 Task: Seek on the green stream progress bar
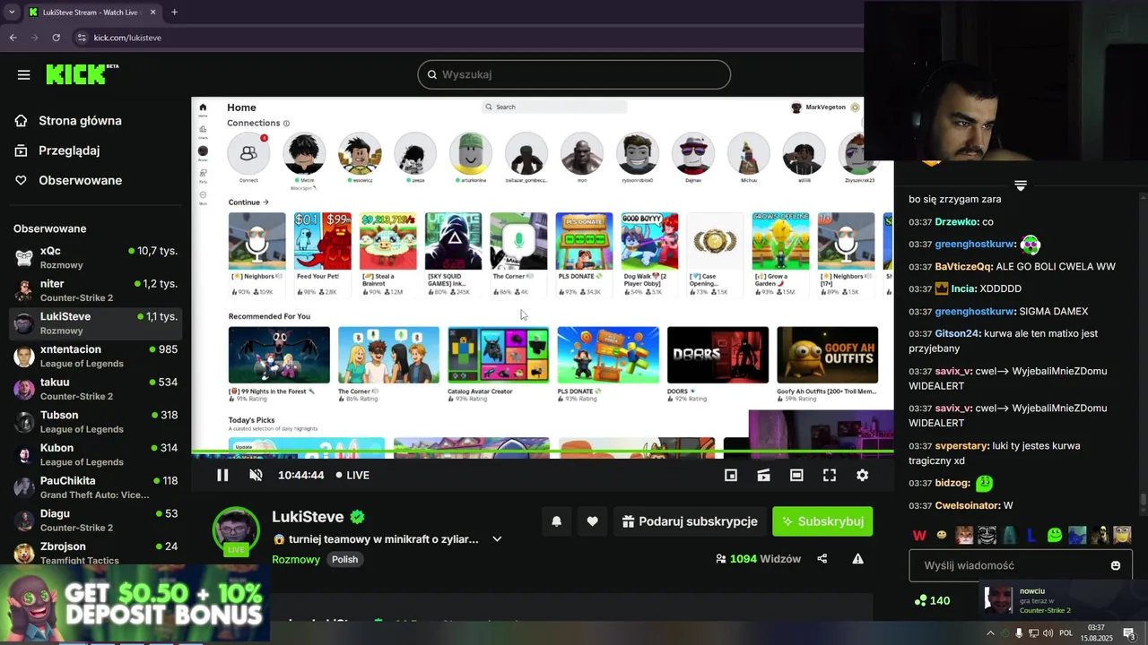coord(542,453)
